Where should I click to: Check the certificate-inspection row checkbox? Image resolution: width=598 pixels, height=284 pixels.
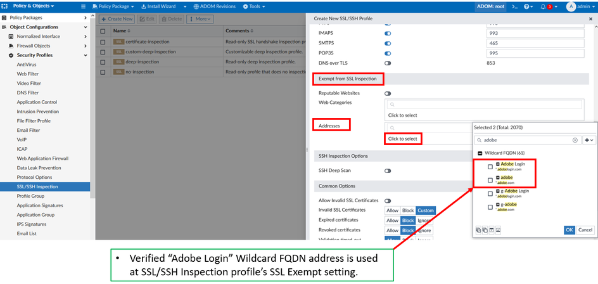tap(103, 42)
